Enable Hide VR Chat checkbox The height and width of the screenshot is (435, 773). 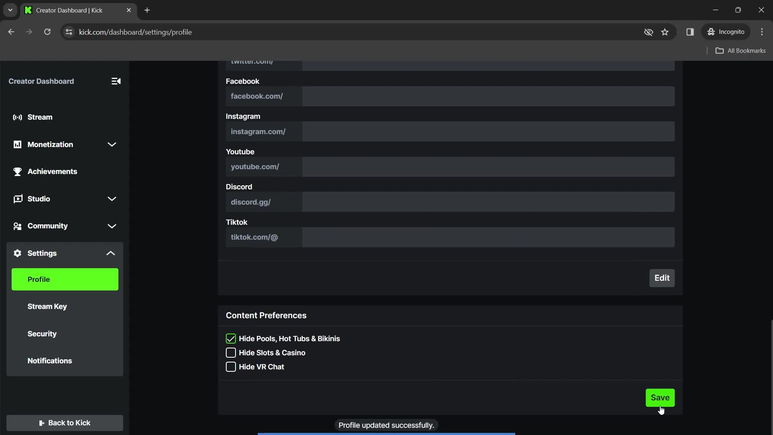231,367
